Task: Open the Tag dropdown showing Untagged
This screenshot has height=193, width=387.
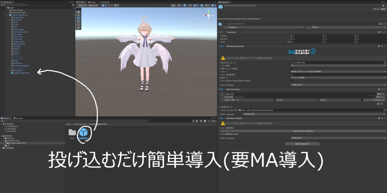Action: tap(266, 27)
